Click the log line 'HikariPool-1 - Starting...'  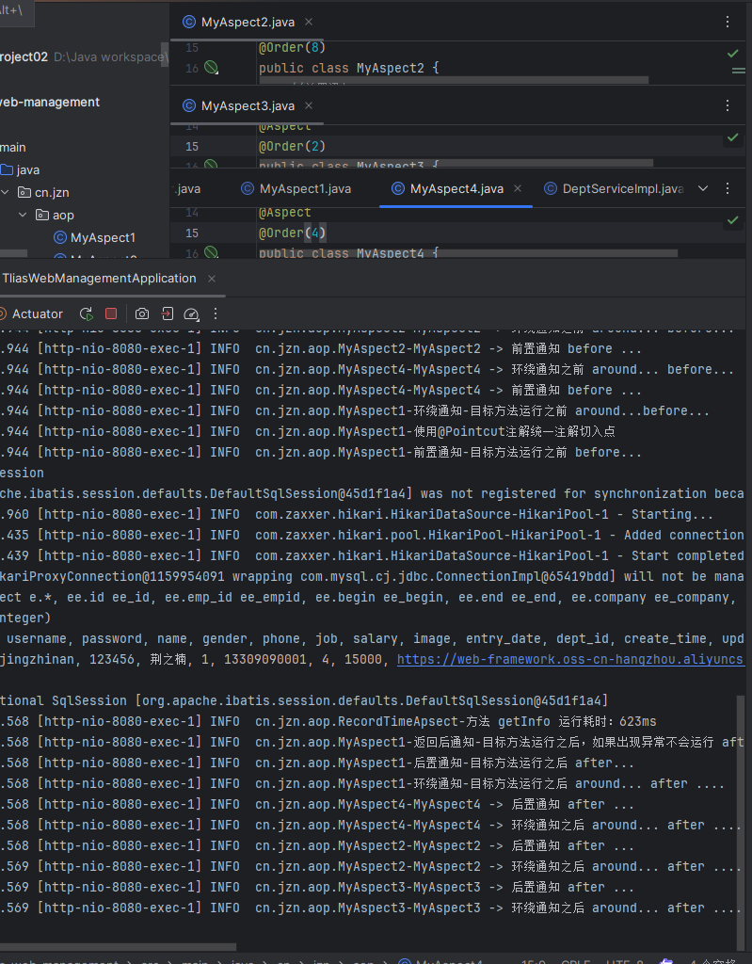click(x=357, y=515)
